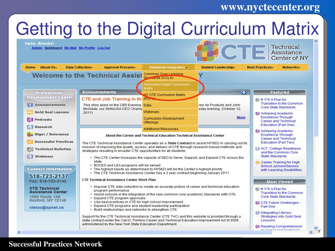Select Common Core Learning Standards (CCLS)

pyautogui.click(x=170, y=76)
